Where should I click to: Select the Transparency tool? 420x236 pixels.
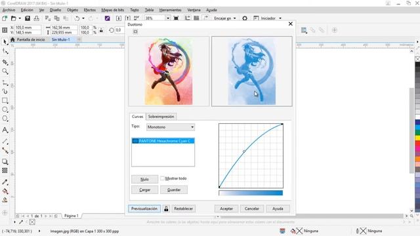click(x=5, y=170)
